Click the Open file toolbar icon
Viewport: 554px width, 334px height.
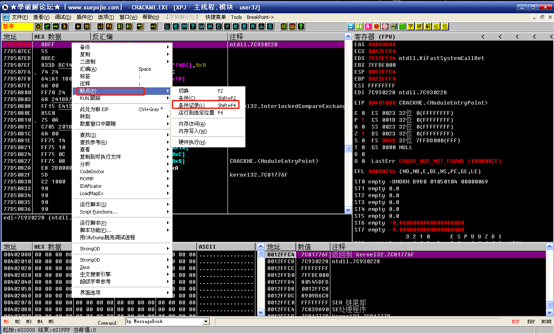tap(38, 26)
